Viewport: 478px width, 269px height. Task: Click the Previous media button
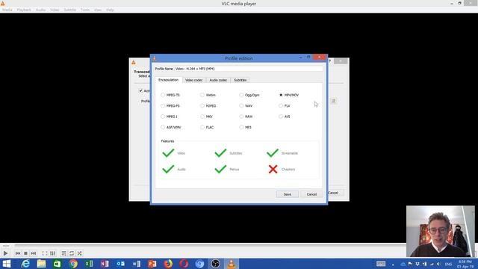pos(18,253)
